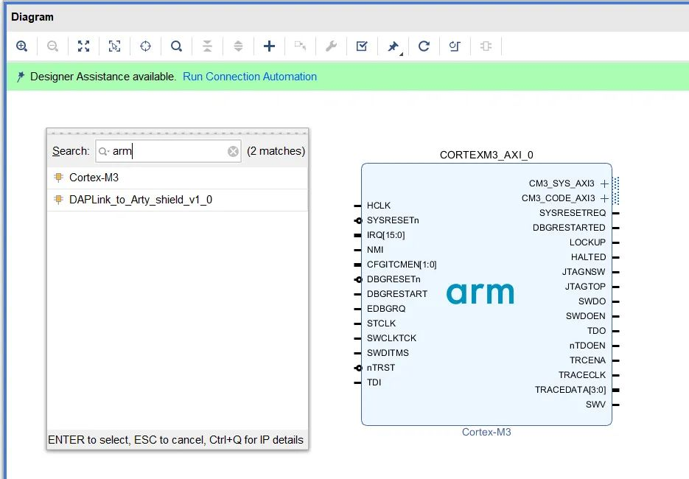
Task: Expand the CM3_SYS_AXI3 interface port
Action: pyautogui.click(x=605, y=183)
